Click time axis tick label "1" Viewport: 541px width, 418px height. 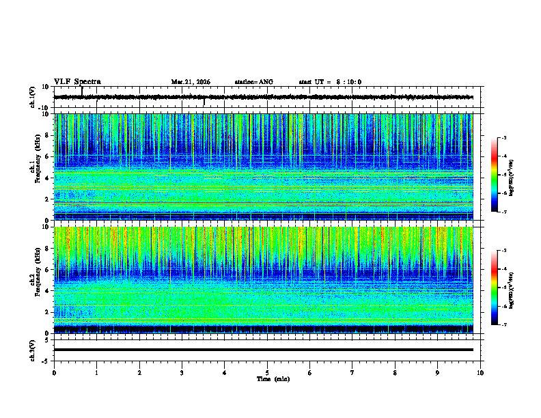pos(96,373)
